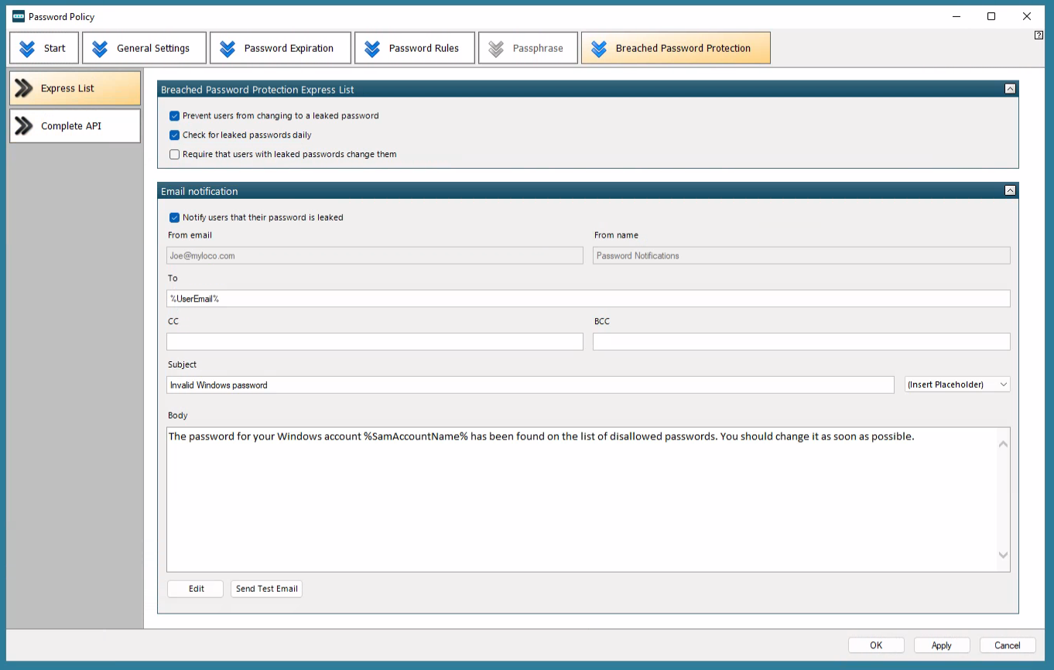Screen dimensions: 1054x670
Task: Click the BCC input field
Action: click(x=802, y=342)
